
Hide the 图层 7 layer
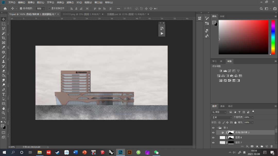click(213, 143)
